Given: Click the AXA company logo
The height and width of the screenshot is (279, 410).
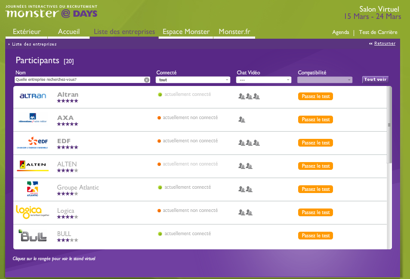Looking at the screenshot, I should point(33,118).
